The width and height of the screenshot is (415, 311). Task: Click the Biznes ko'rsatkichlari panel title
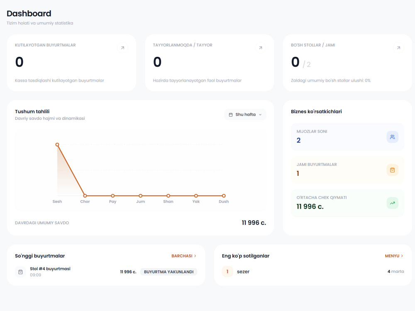coord(316,112)
